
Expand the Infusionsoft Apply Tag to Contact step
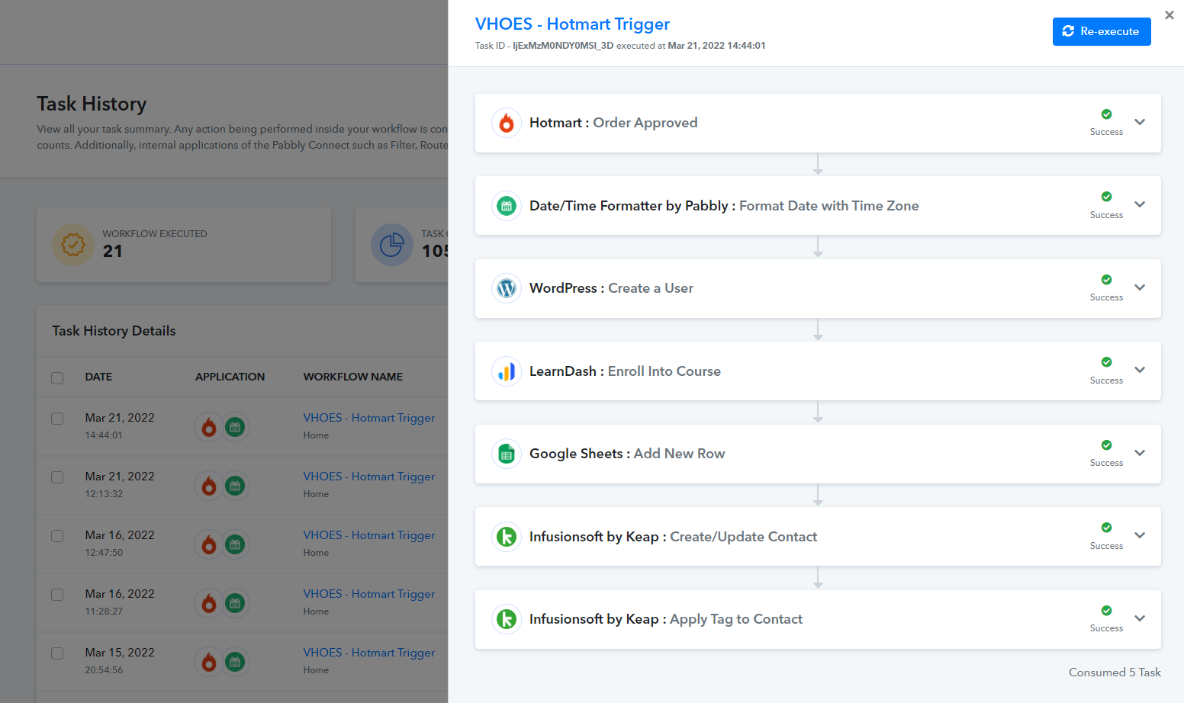pyautogui.click(x=1140, y=618)
